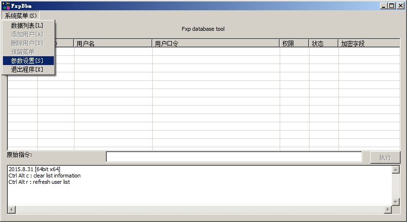Click the log scrollbar down arrow
This screenshot has height=222, width=407.
coord(396,201)
